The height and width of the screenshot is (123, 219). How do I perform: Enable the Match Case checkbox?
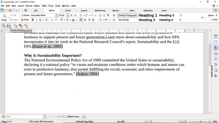(66, 117)
